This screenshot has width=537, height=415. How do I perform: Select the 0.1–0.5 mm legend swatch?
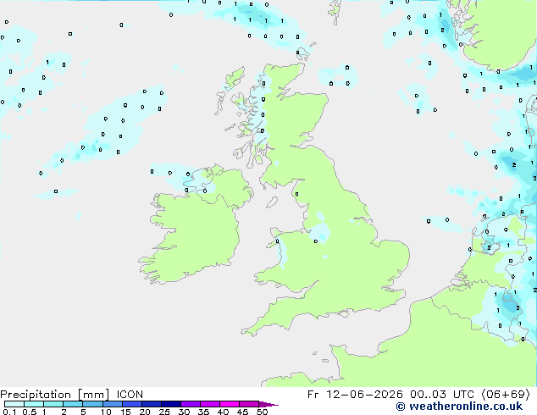coord(14,404)
